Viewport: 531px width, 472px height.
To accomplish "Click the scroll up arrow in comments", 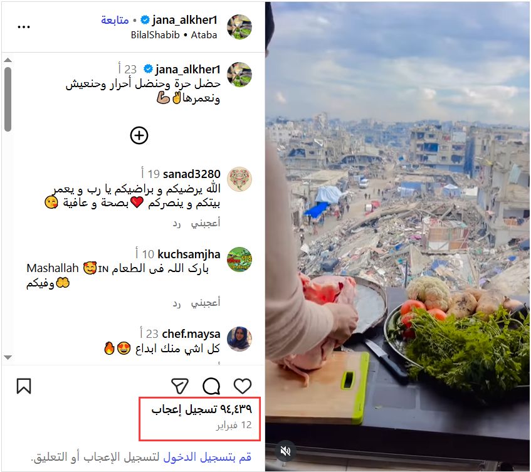I will click(8, 60).
